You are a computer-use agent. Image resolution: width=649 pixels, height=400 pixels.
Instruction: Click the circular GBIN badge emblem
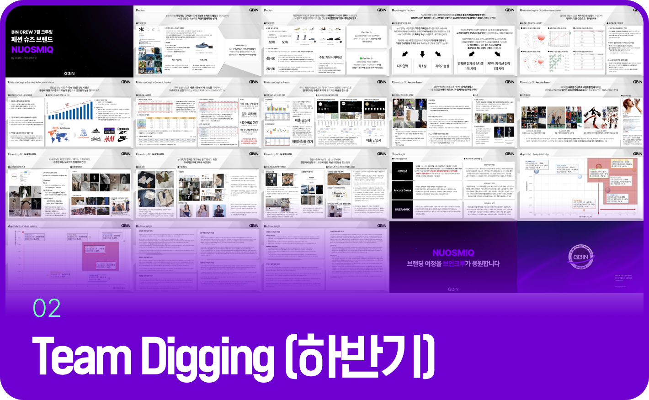pos(581,258)
